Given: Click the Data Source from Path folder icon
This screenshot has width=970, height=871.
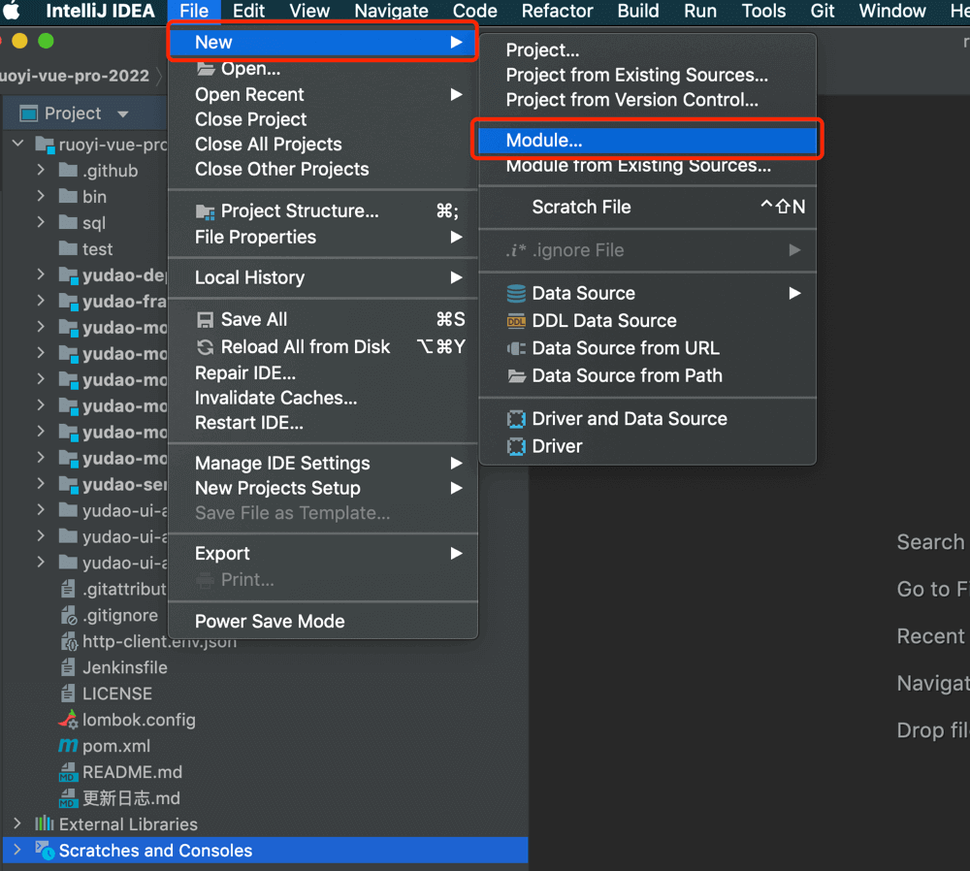Looking at the screenshot, I should [516, 376].
